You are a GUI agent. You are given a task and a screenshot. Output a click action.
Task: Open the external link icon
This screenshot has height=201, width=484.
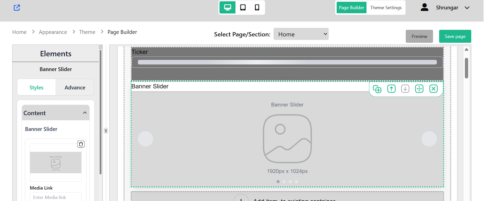click(x=17, y=8)
